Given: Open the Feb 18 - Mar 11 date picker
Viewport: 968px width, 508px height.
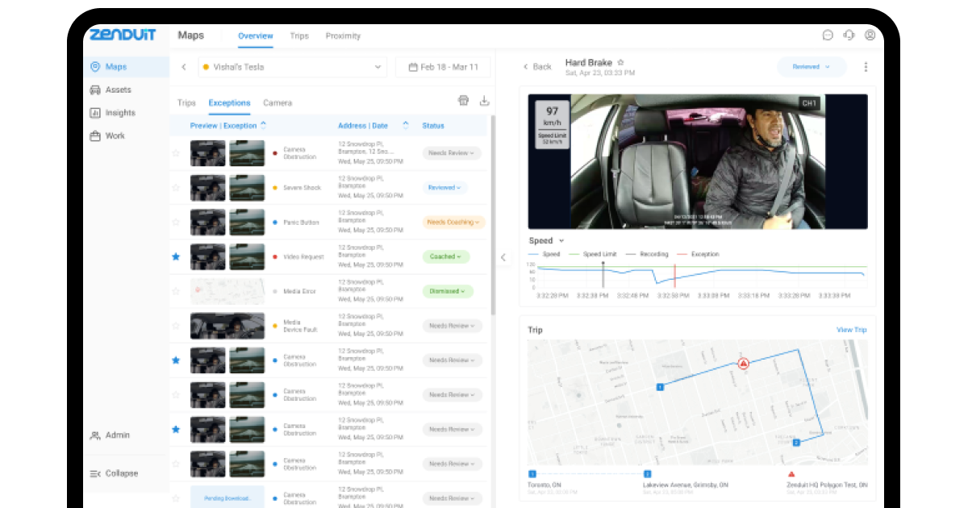Looking at the screenshot, I should tap(443, 67).
